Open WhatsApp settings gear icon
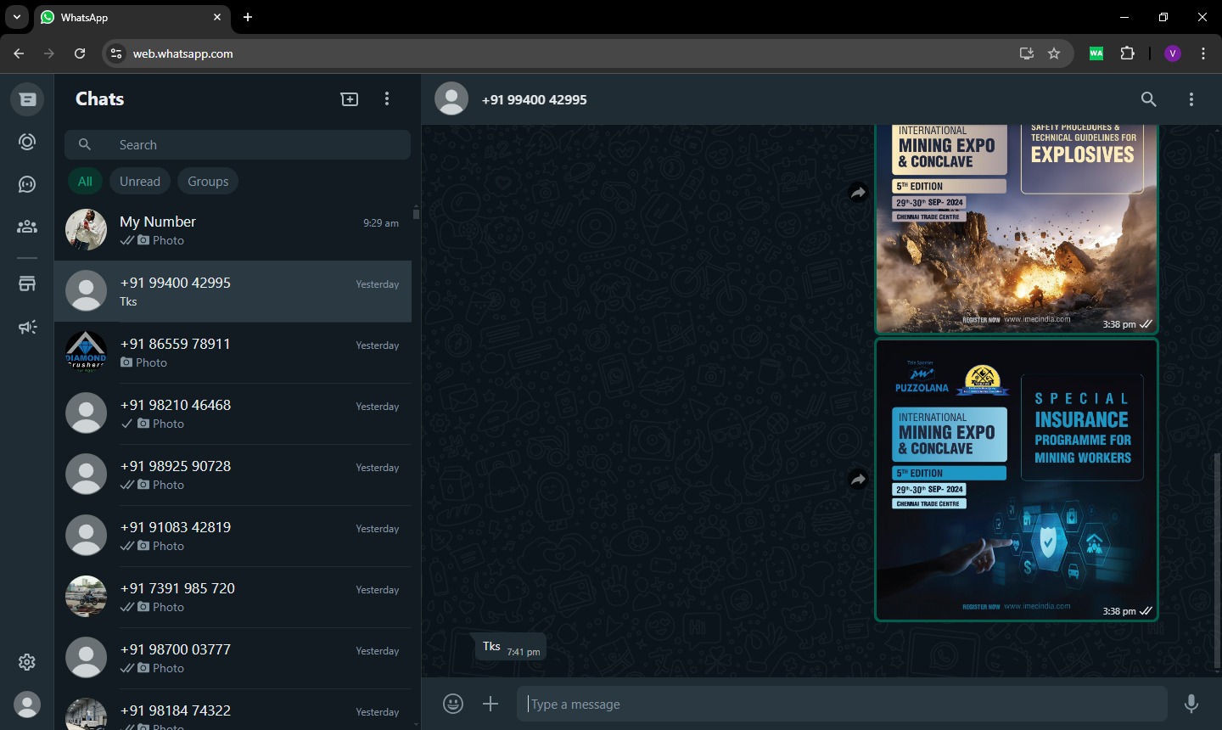 (27, 662)
